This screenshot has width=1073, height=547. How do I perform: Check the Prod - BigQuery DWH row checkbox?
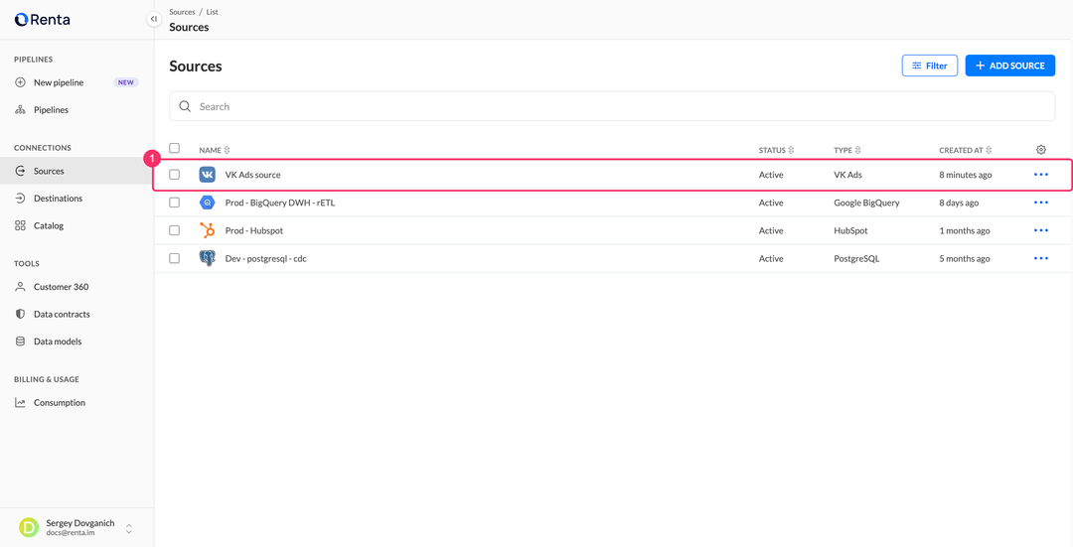click(x=175, y=204)
